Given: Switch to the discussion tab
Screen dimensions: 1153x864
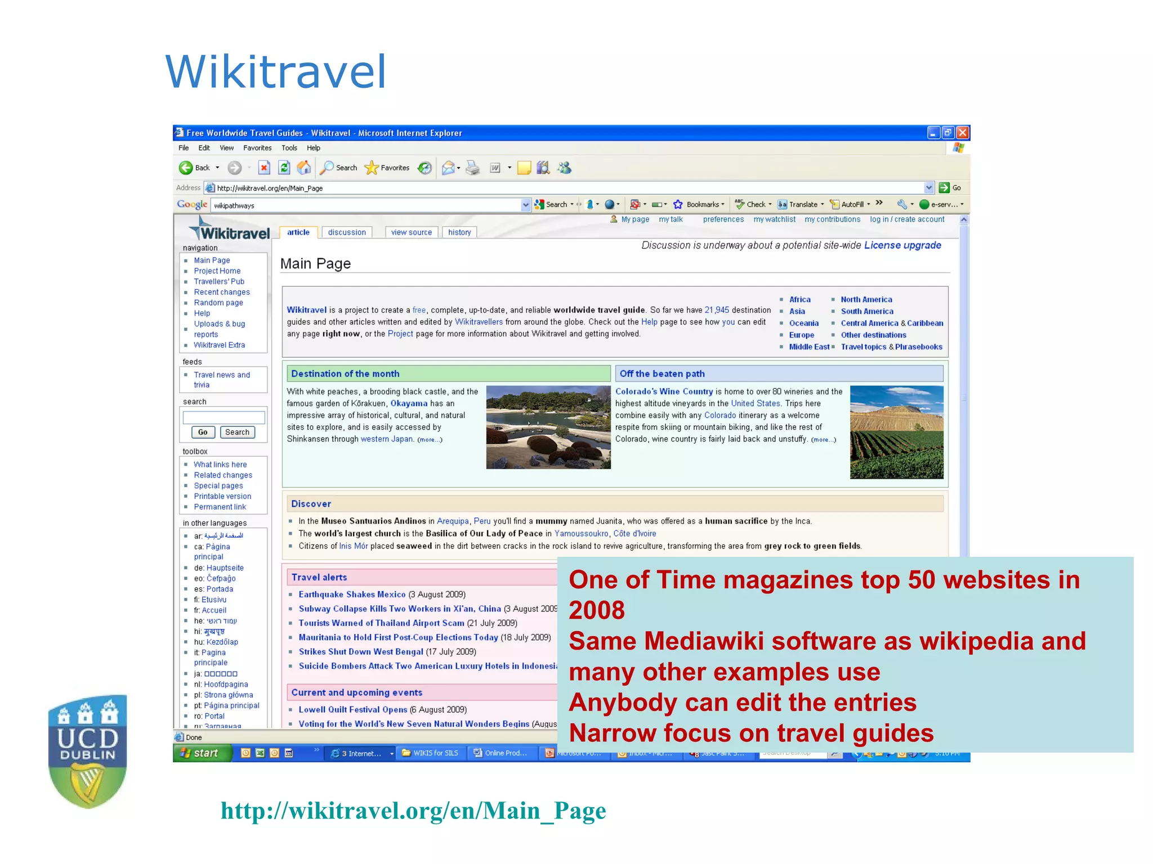Looking at the screenshot, I should point(347,232).
